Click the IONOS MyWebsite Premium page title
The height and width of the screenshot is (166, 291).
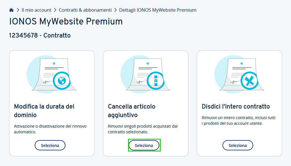point(66,22)
